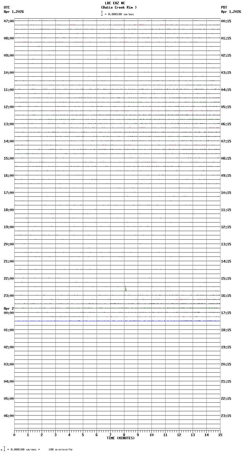This screenshot has height=453, width=243.
Task: Click the 15:15 PDT time label
Action: [226, 279]
